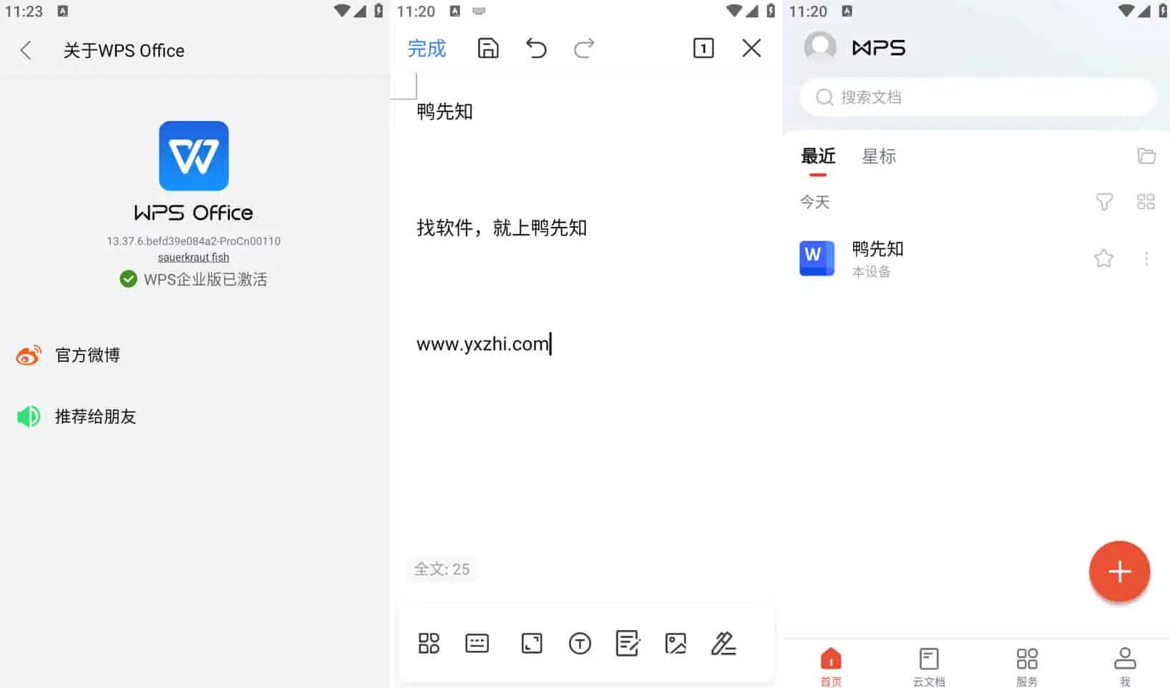Open the sauerkraut fish link
The image size is (1170, 688).
coord(193,257)
